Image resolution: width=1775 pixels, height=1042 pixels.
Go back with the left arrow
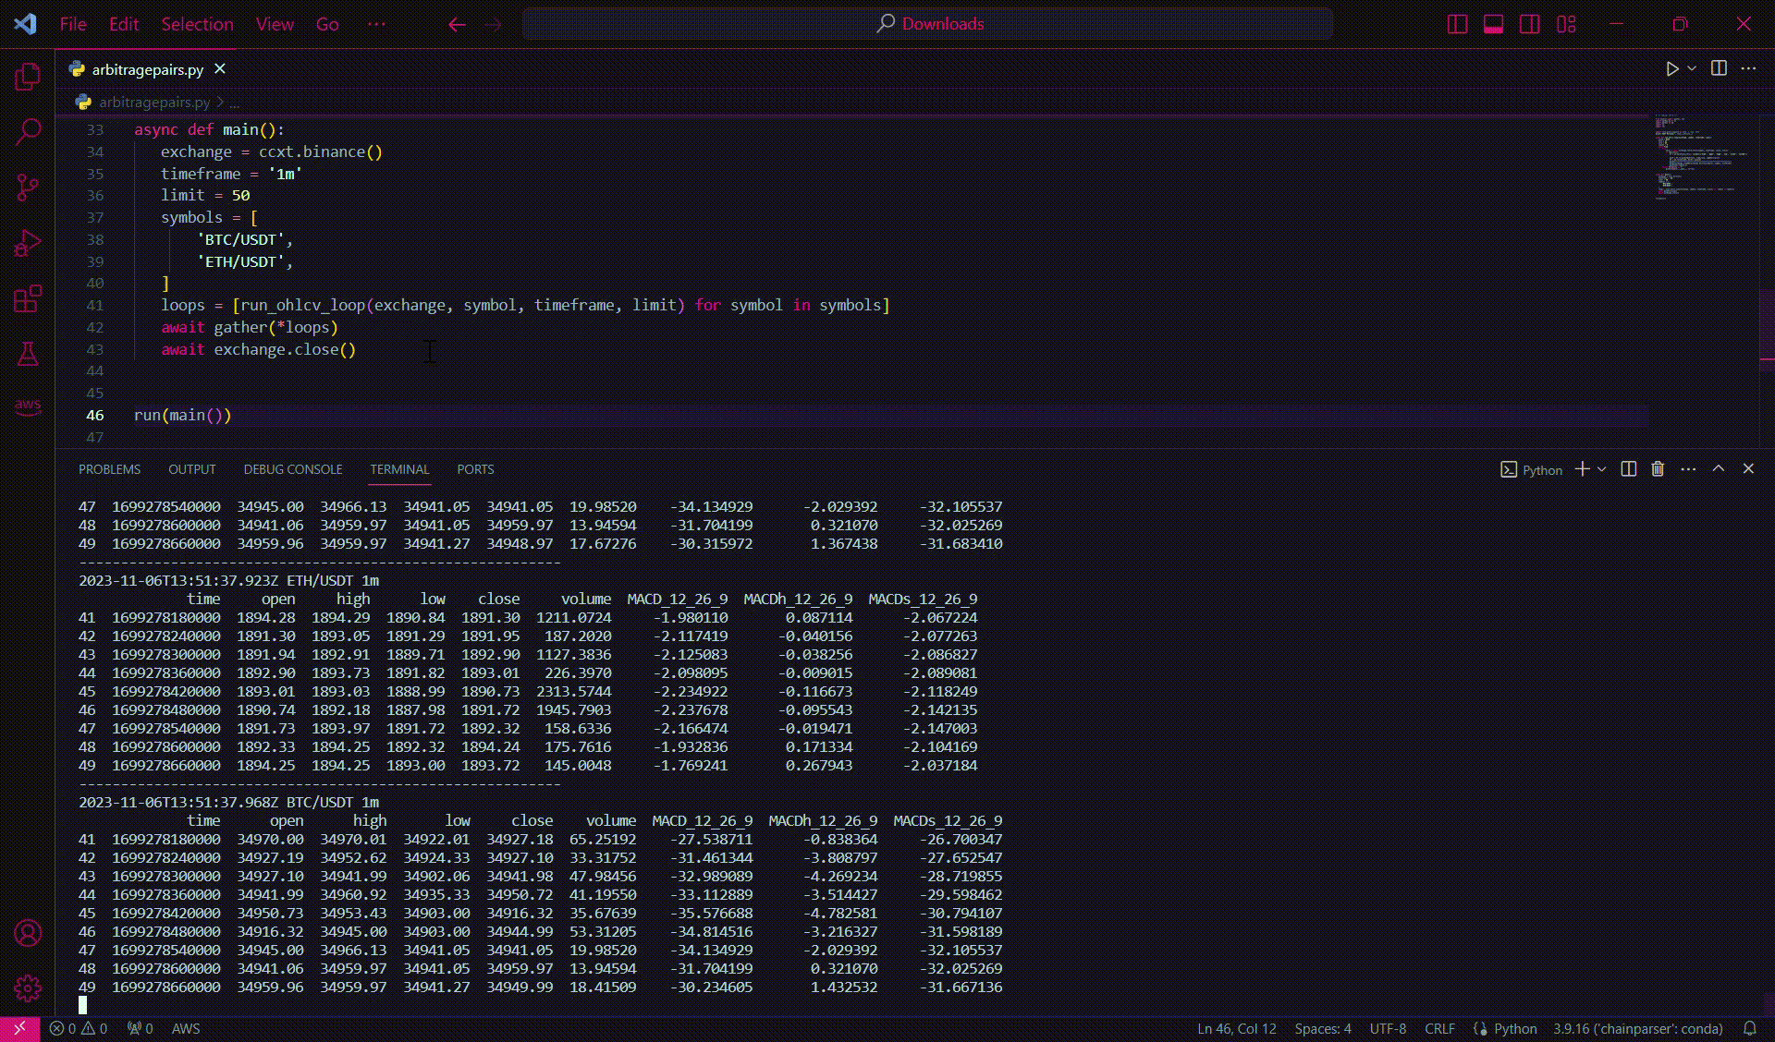tap(457, 24)
